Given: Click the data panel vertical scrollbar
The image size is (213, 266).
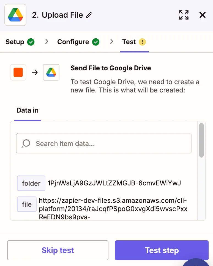Looking at the screenshot, I should coord(201,140).
